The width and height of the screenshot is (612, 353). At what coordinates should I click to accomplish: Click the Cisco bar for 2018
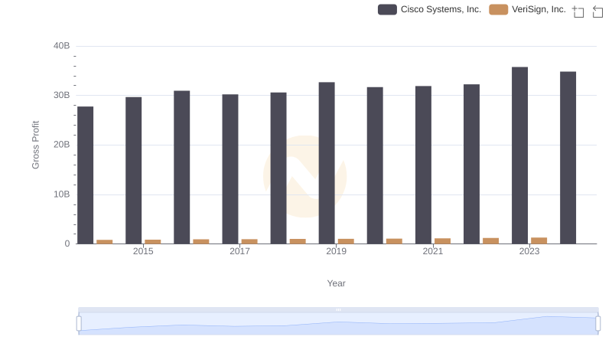tap(278, 168)
